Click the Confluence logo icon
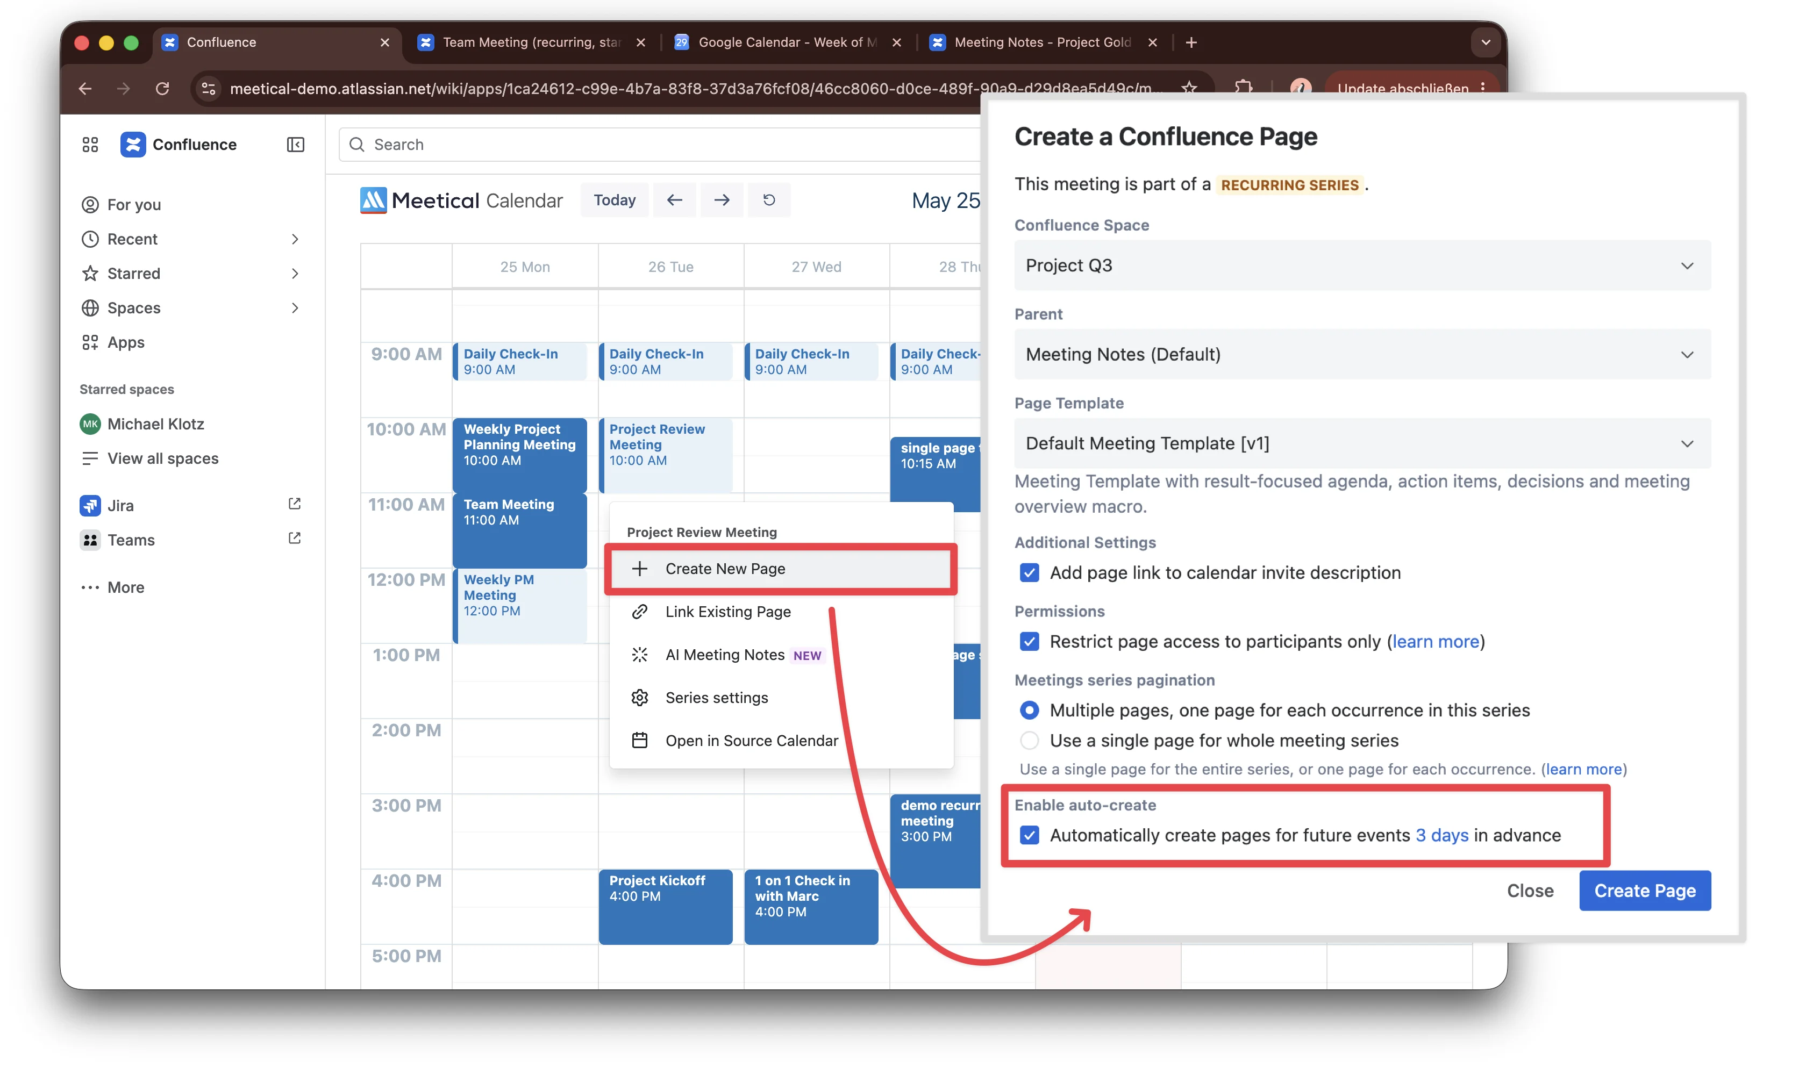The width and height of the screenshot is (1813, 1069). pyautogui.click(x=133, y=145)
